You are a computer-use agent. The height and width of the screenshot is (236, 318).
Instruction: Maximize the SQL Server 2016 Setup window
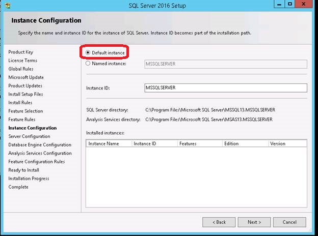[290, 4]
